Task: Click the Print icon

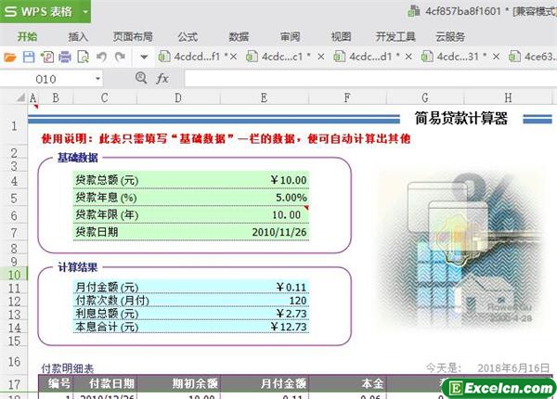Action: 65,57
